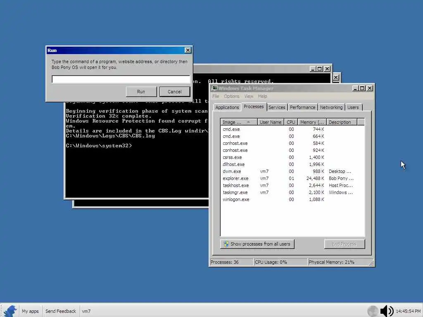Select the cmd.exe process using 744 K
The height and width of the screenshot is (317, 423).
pyautogui.click(x=292, y=129)
